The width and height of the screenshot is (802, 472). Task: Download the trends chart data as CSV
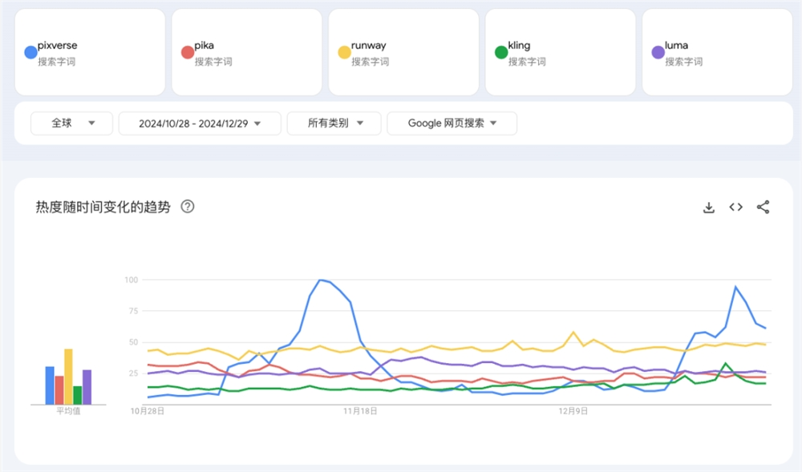[x=709, y=207]
